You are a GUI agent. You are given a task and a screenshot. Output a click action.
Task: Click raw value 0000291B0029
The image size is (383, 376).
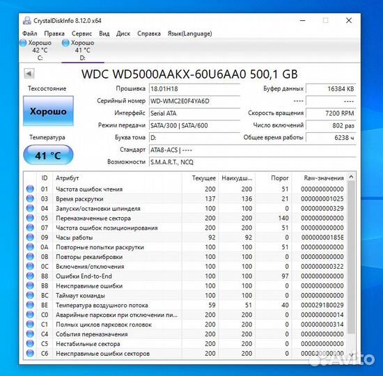322,305
